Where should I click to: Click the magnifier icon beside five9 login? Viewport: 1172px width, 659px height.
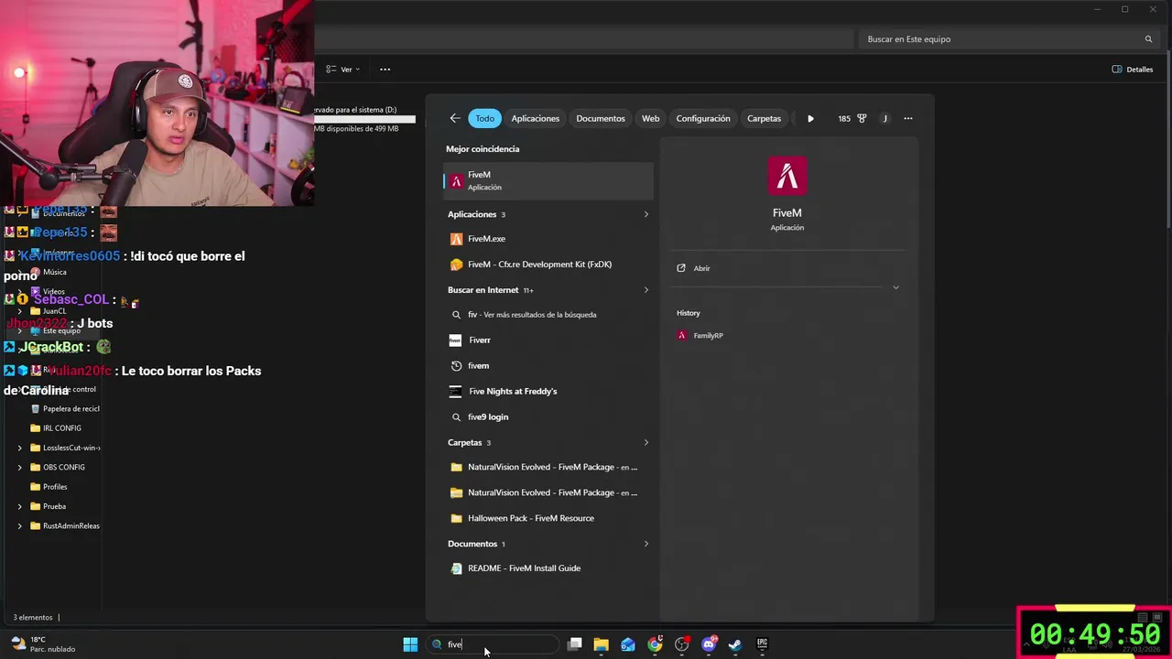click(456, 417)
